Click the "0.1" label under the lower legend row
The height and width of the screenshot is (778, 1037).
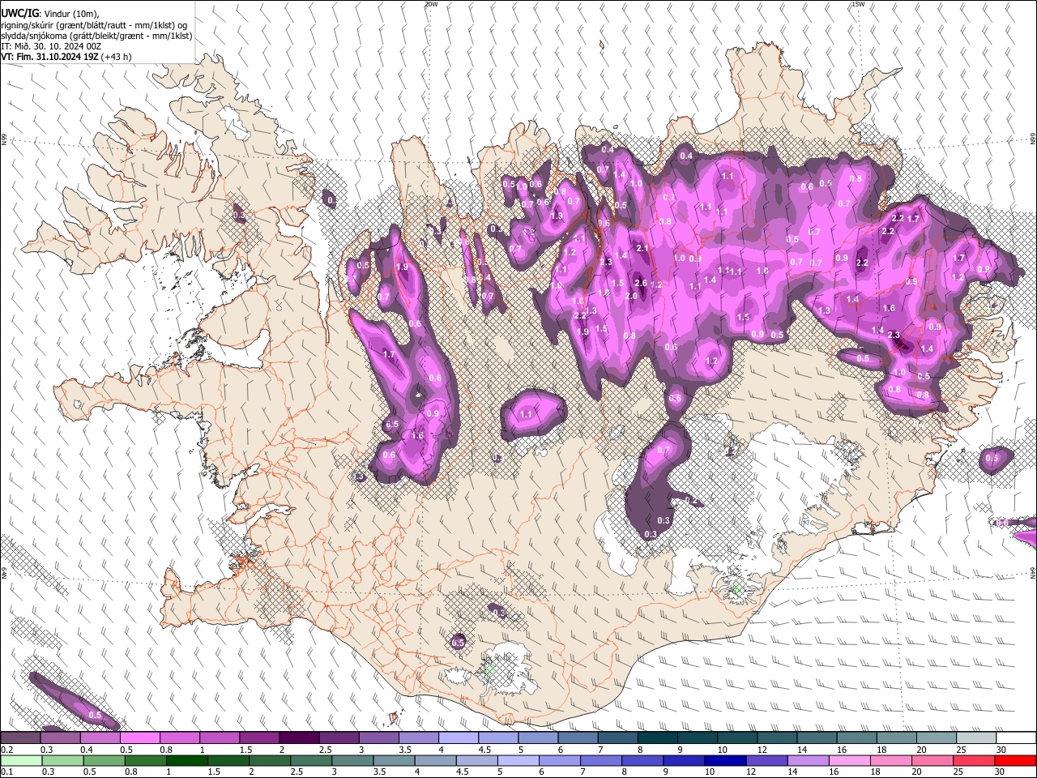tap(6, 772)
